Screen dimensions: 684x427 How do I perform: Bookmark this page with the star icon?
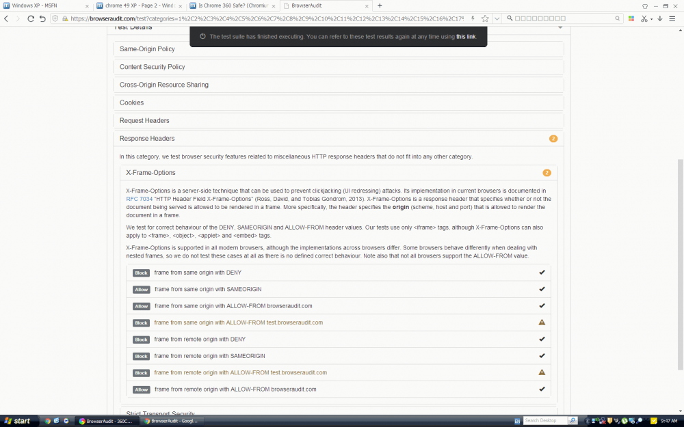pos(485,18)
